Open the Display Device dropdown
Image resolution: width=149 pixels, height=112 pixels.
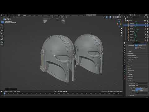coord(142,83)
